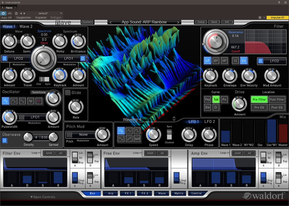Toggle LFO1 spectrum modulation power

(x=83, y=58)
